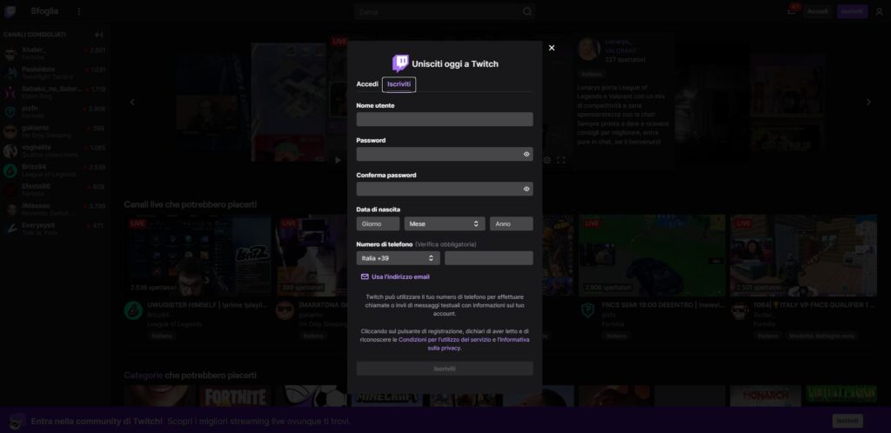Click the disabled Iscriviti submit button
The image size is (891, 433).
445,369
